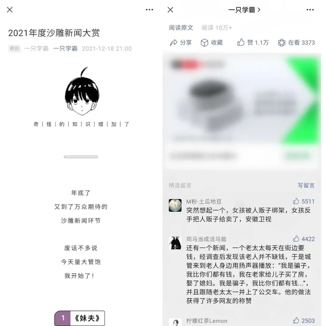Open 司马当成活马懿's avatar

(x=175, y=243)
